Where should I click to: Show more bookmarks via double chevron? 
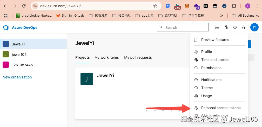(221, 16)
